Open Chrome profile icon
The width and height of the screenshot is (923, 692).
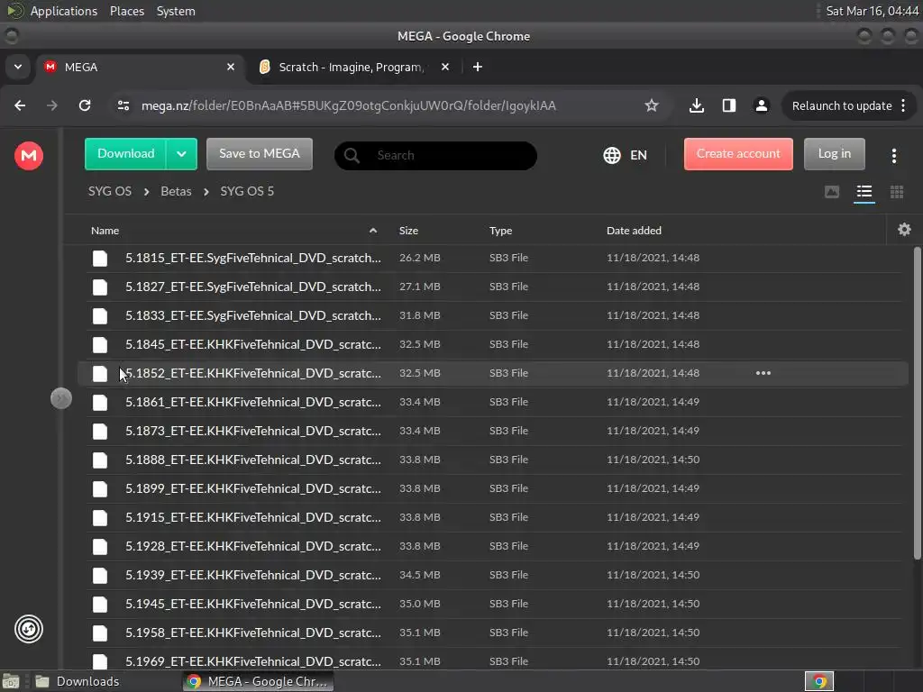761,106
